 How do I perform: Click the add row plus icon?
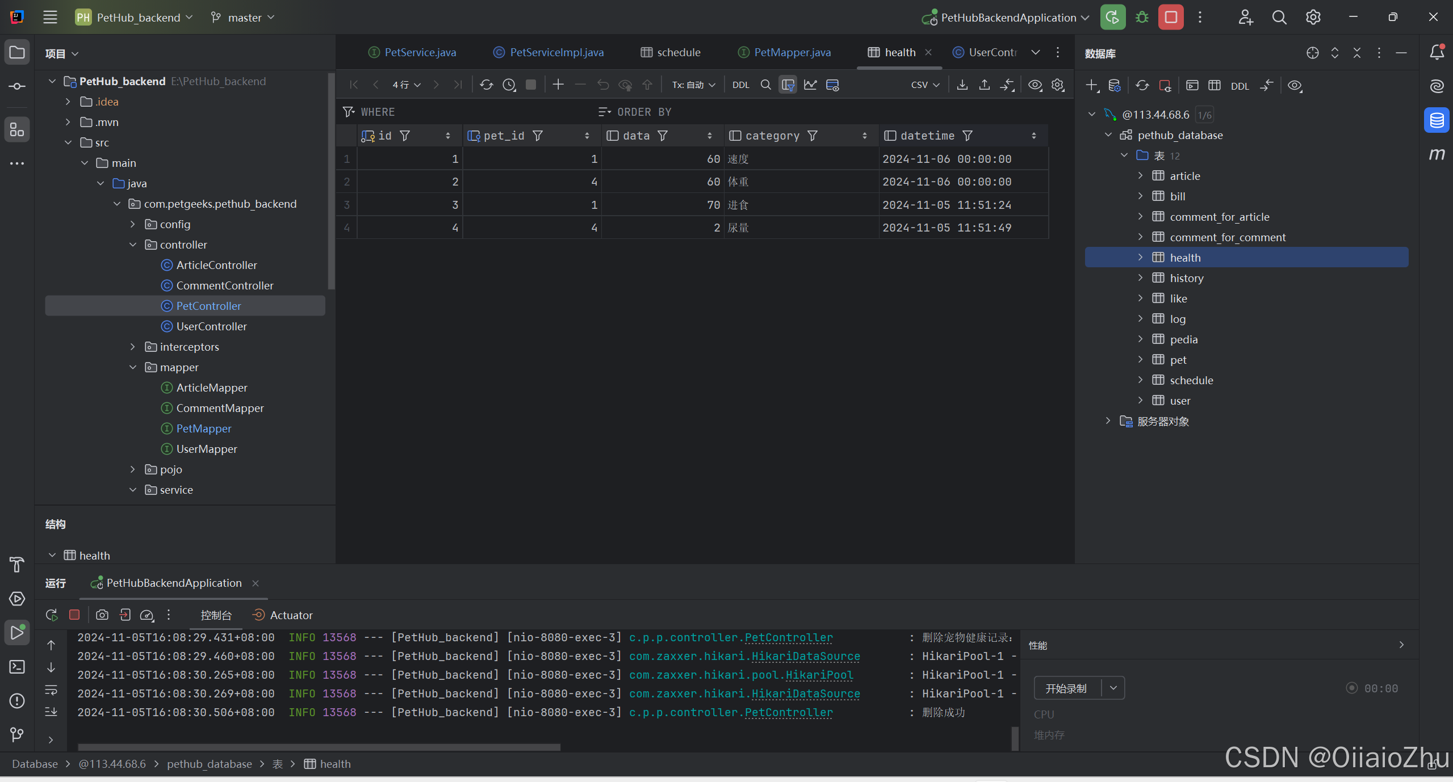tap(558, 85)
